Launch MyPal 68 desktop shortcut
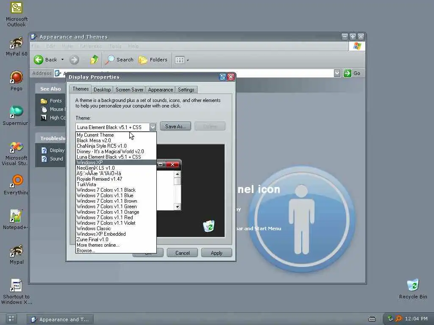The height and width of the screenshot is (325, 434). 17,46
